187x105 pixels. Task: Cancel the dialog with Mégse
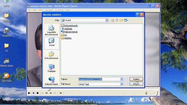[x=136, y=84]
